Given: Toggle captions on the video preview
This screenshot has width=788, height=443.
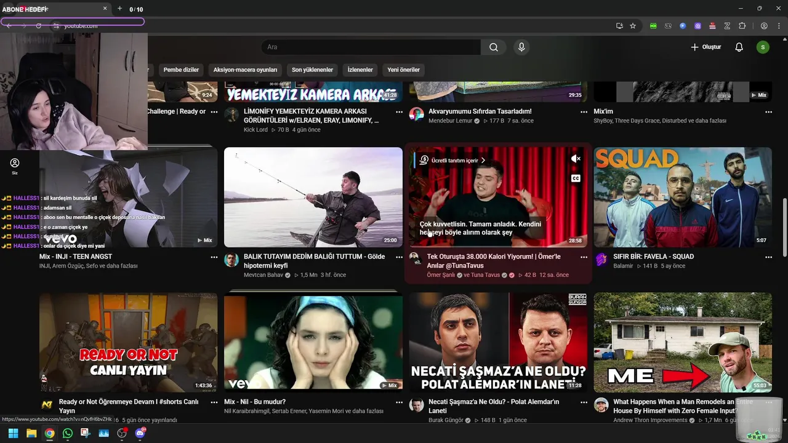Looking at the screenshot, I should (576, 178).
